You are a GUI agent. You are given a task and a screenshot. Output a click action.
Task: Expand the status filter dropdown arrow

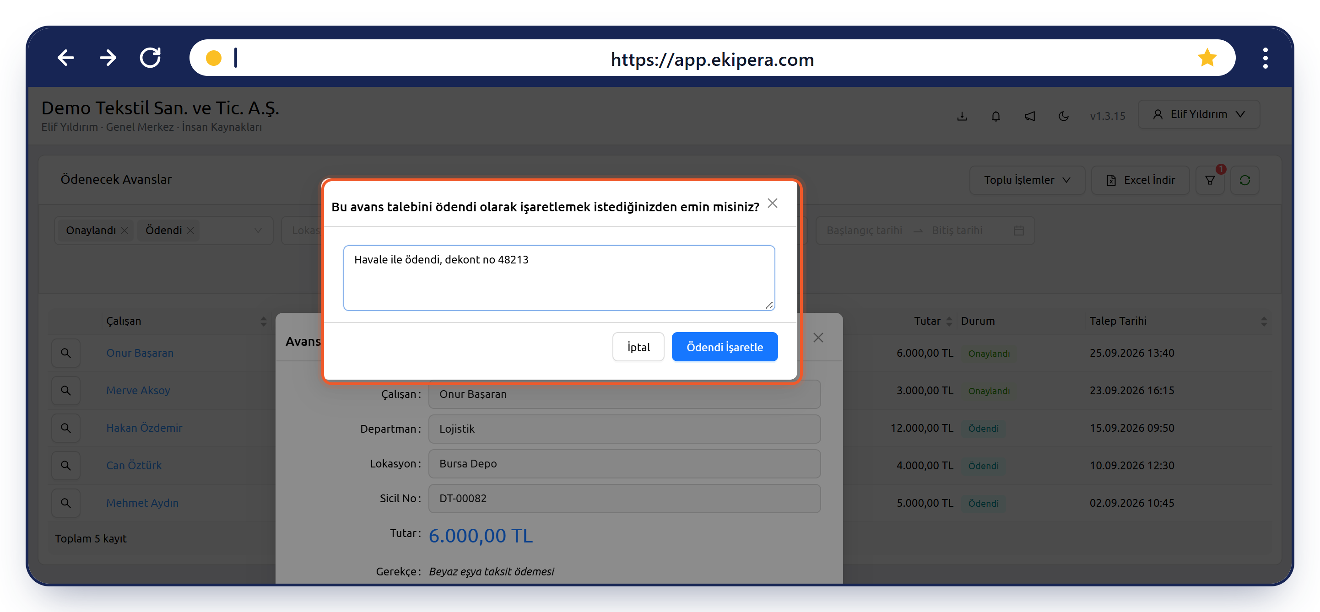(258, 231)
